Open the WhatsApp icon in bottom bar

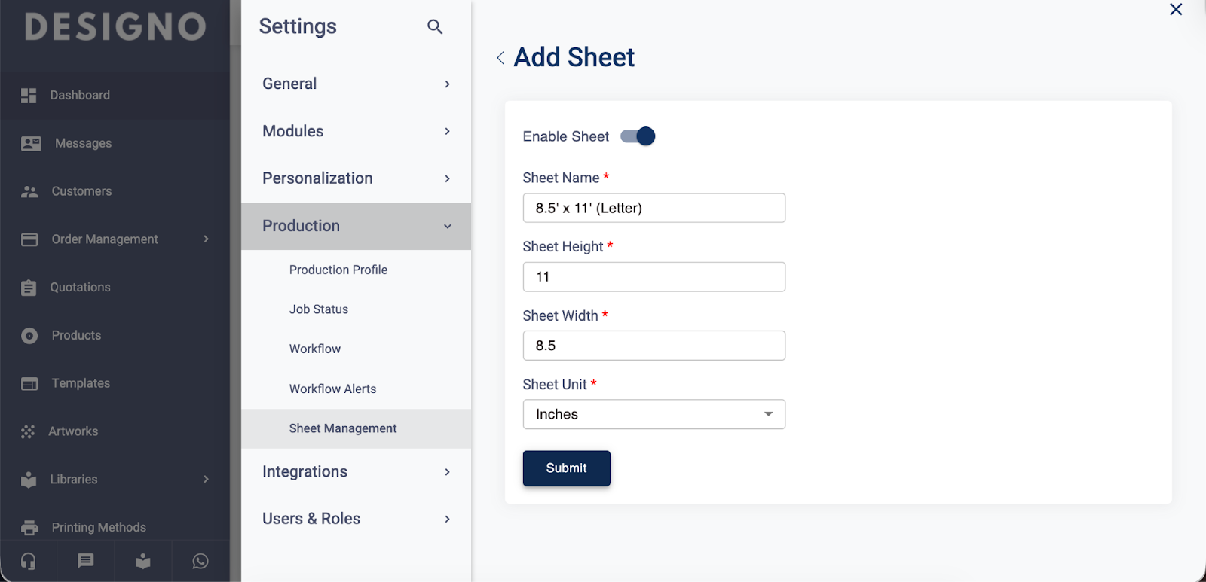click(200, 561)
